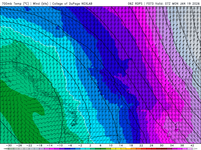Click the 2 colorbar scale label
The width and height of the screenshot is (201, 150).
[x=90, y=145]
